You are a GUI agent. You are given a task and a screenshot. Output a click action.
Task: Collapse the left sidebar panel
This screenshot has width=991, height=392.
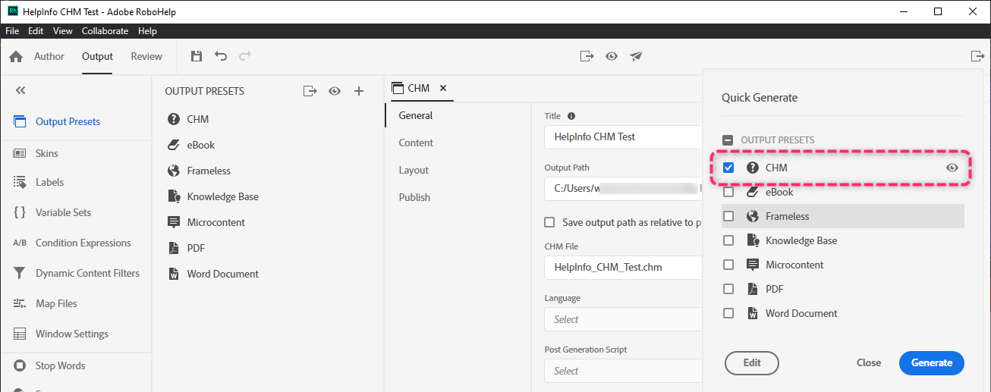click(20, 90)
